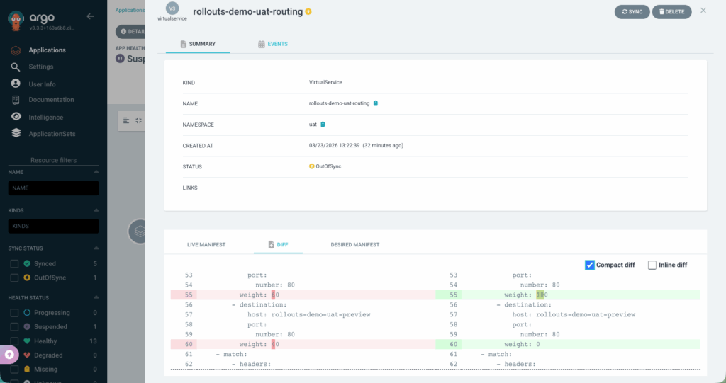This screenshot has height=383, width=726.
Task: Collapse the NAME filter section
Action: [x=96, y=171]
